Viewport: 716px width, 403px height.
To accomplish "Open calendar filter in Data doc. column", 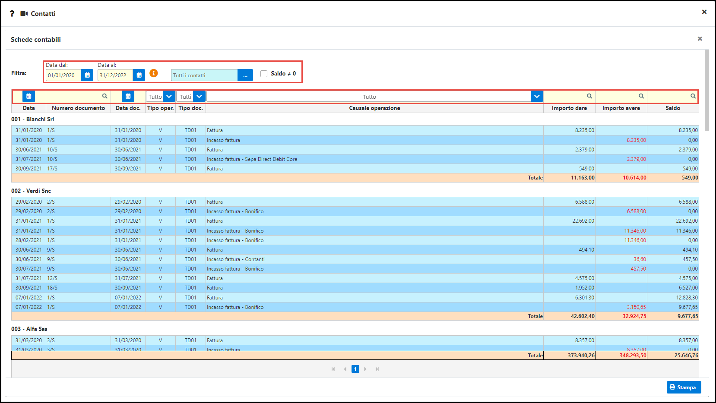I will coord(128,96).
